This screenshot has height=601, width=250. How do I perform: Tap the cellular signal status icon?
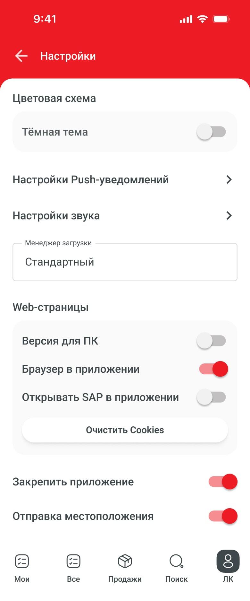click(x=186, y=19)
